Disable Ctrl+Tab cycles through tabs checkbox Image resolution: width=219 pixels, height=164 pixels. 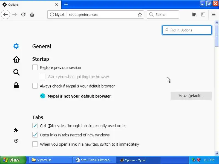pyautogui.click(x=35, y=125)
